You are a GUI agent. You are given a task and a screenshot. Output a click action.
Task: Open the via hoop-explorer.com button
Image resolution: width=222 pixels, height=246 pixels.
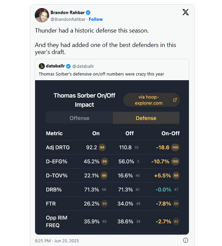tap(151, 100)
